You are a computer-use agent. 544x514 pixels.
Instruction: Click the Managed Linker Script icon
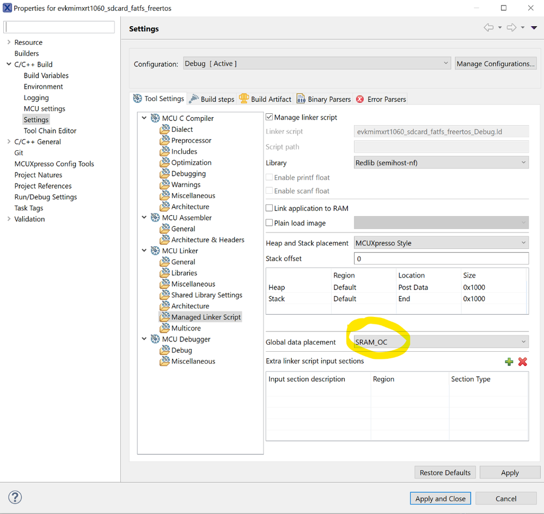(164, 317)
